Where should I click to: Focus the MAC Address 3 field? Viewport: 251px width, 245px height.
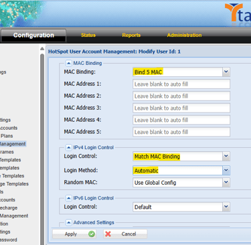[x=181, y=108]
